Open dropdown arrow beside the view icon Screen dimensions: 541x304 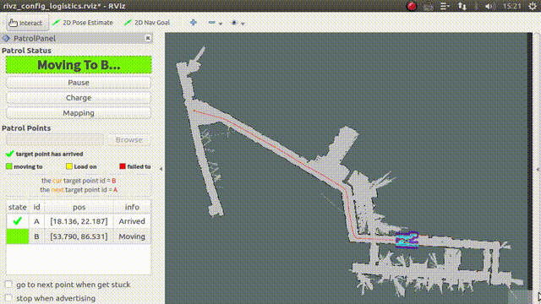tap(243, 24)
